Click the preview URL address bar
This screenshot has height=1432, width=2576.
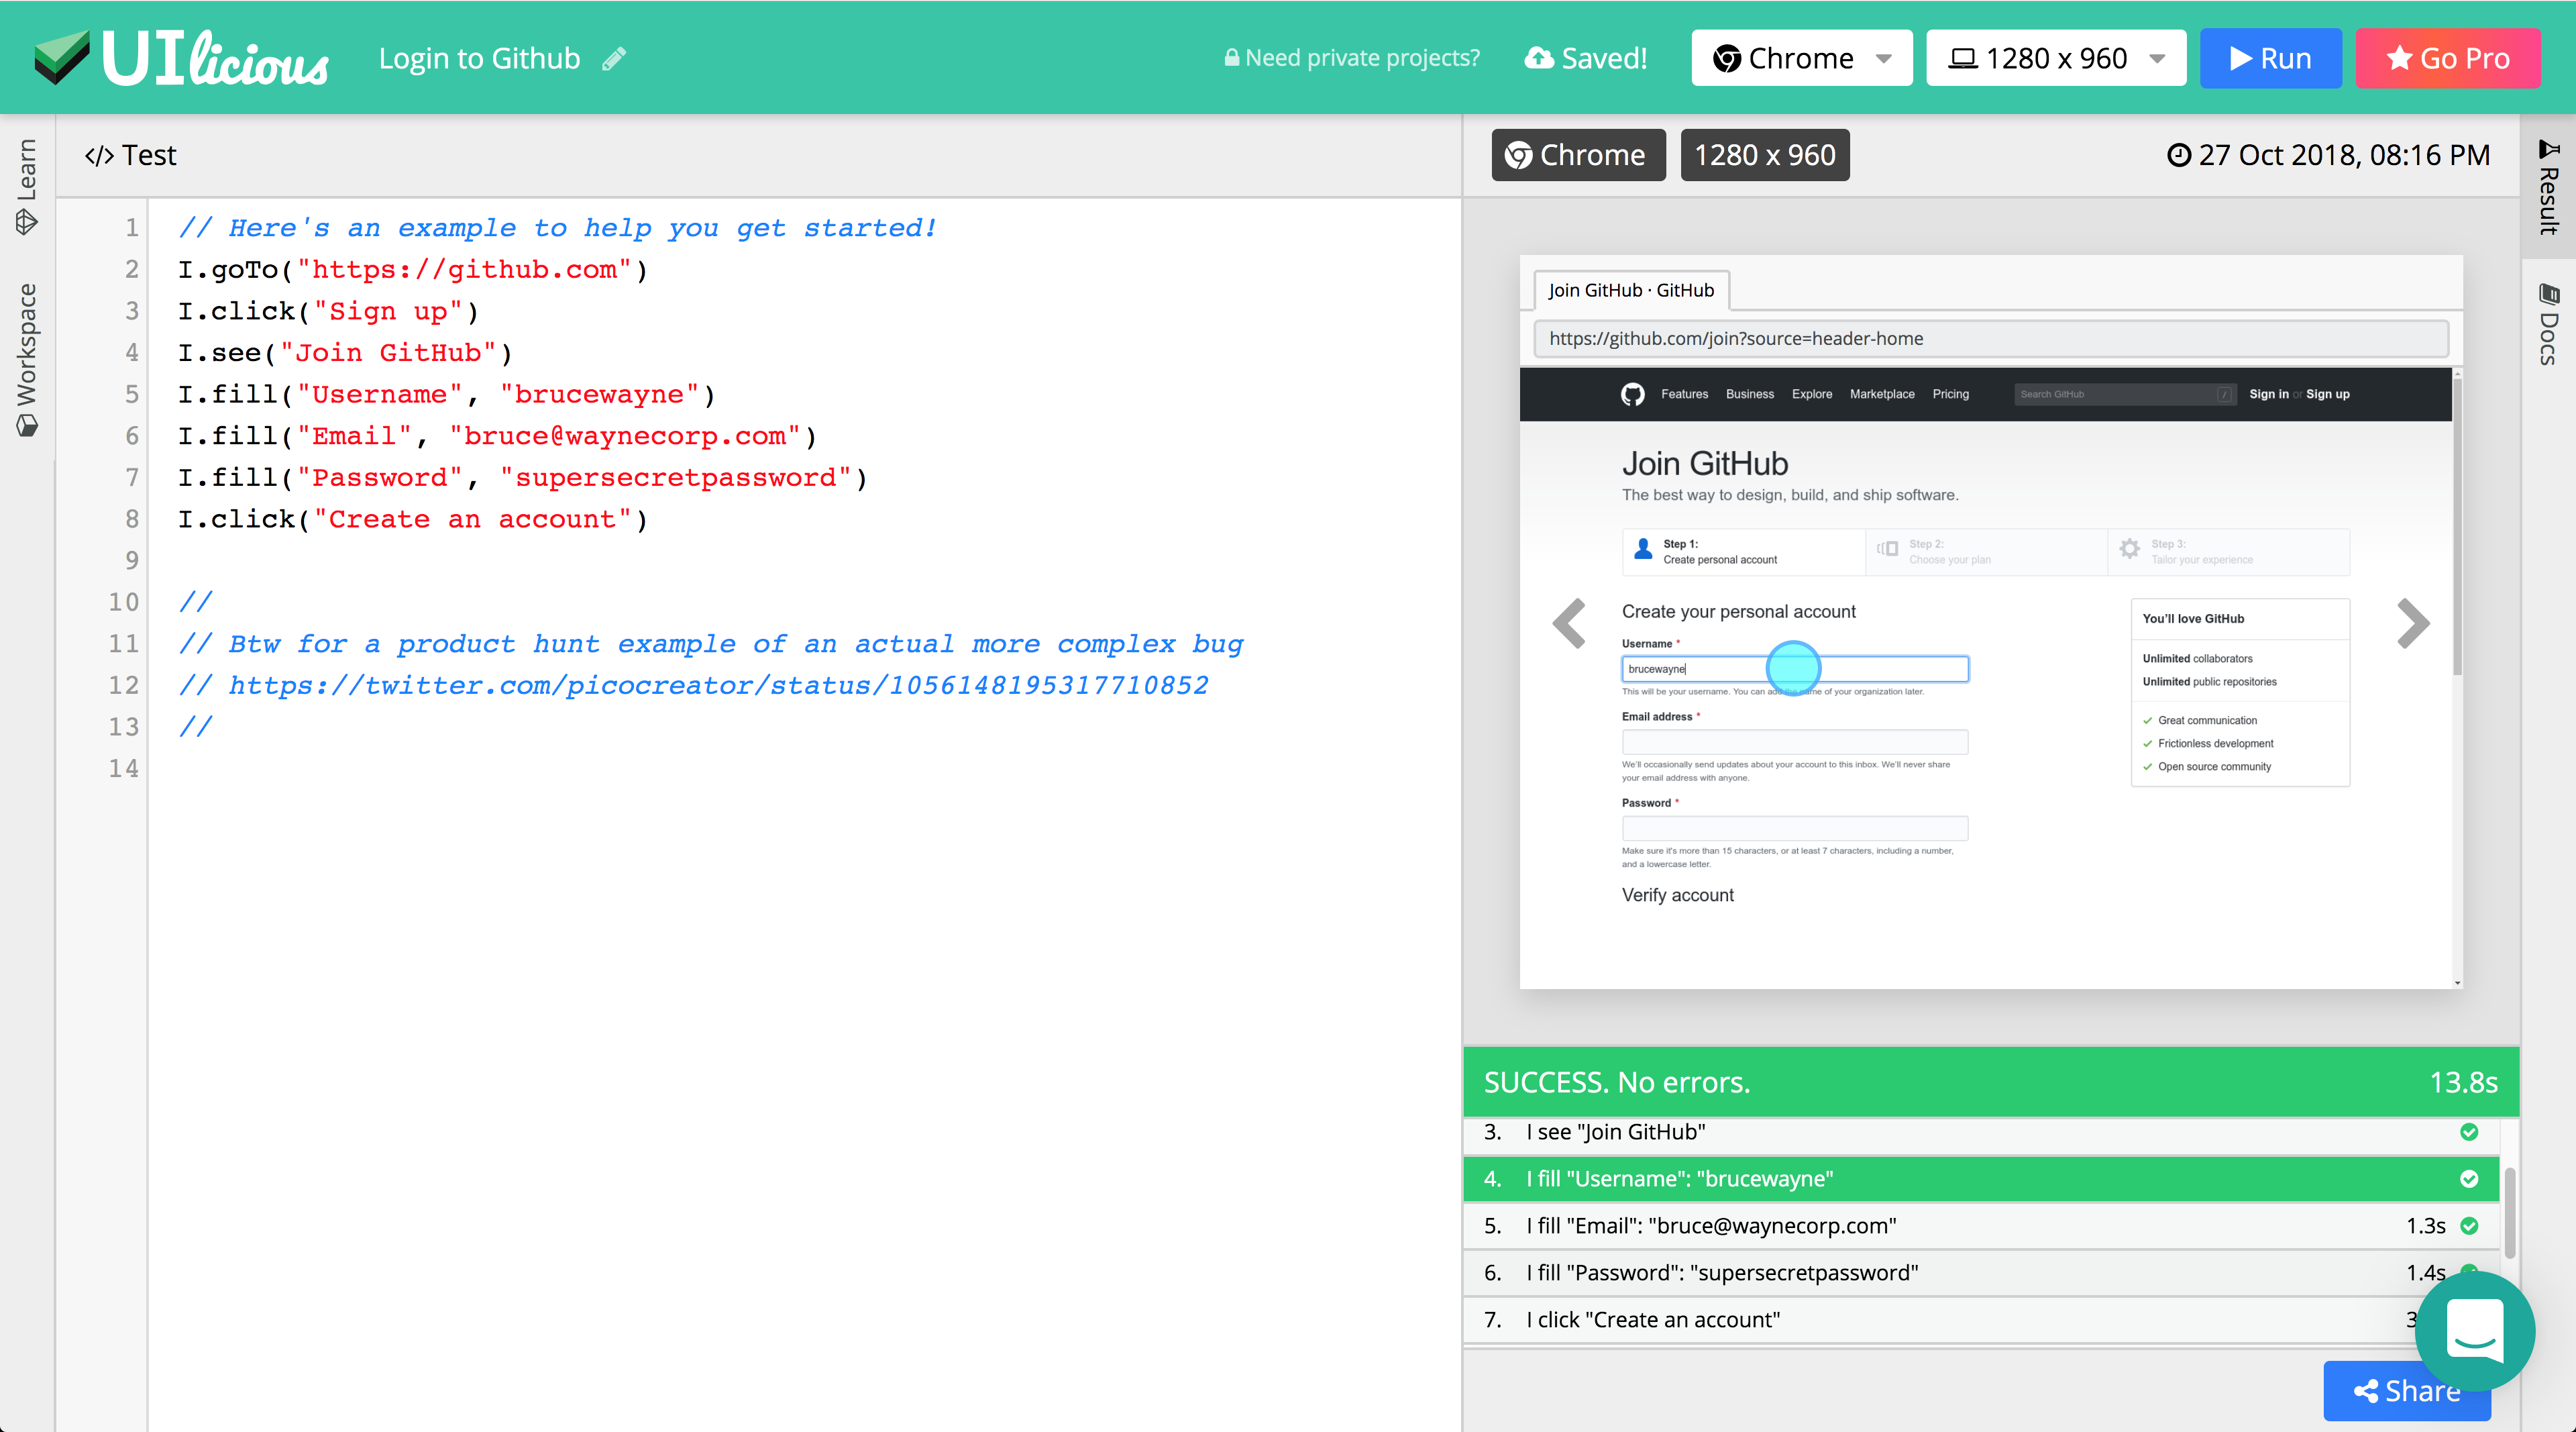coord(1991,338)
